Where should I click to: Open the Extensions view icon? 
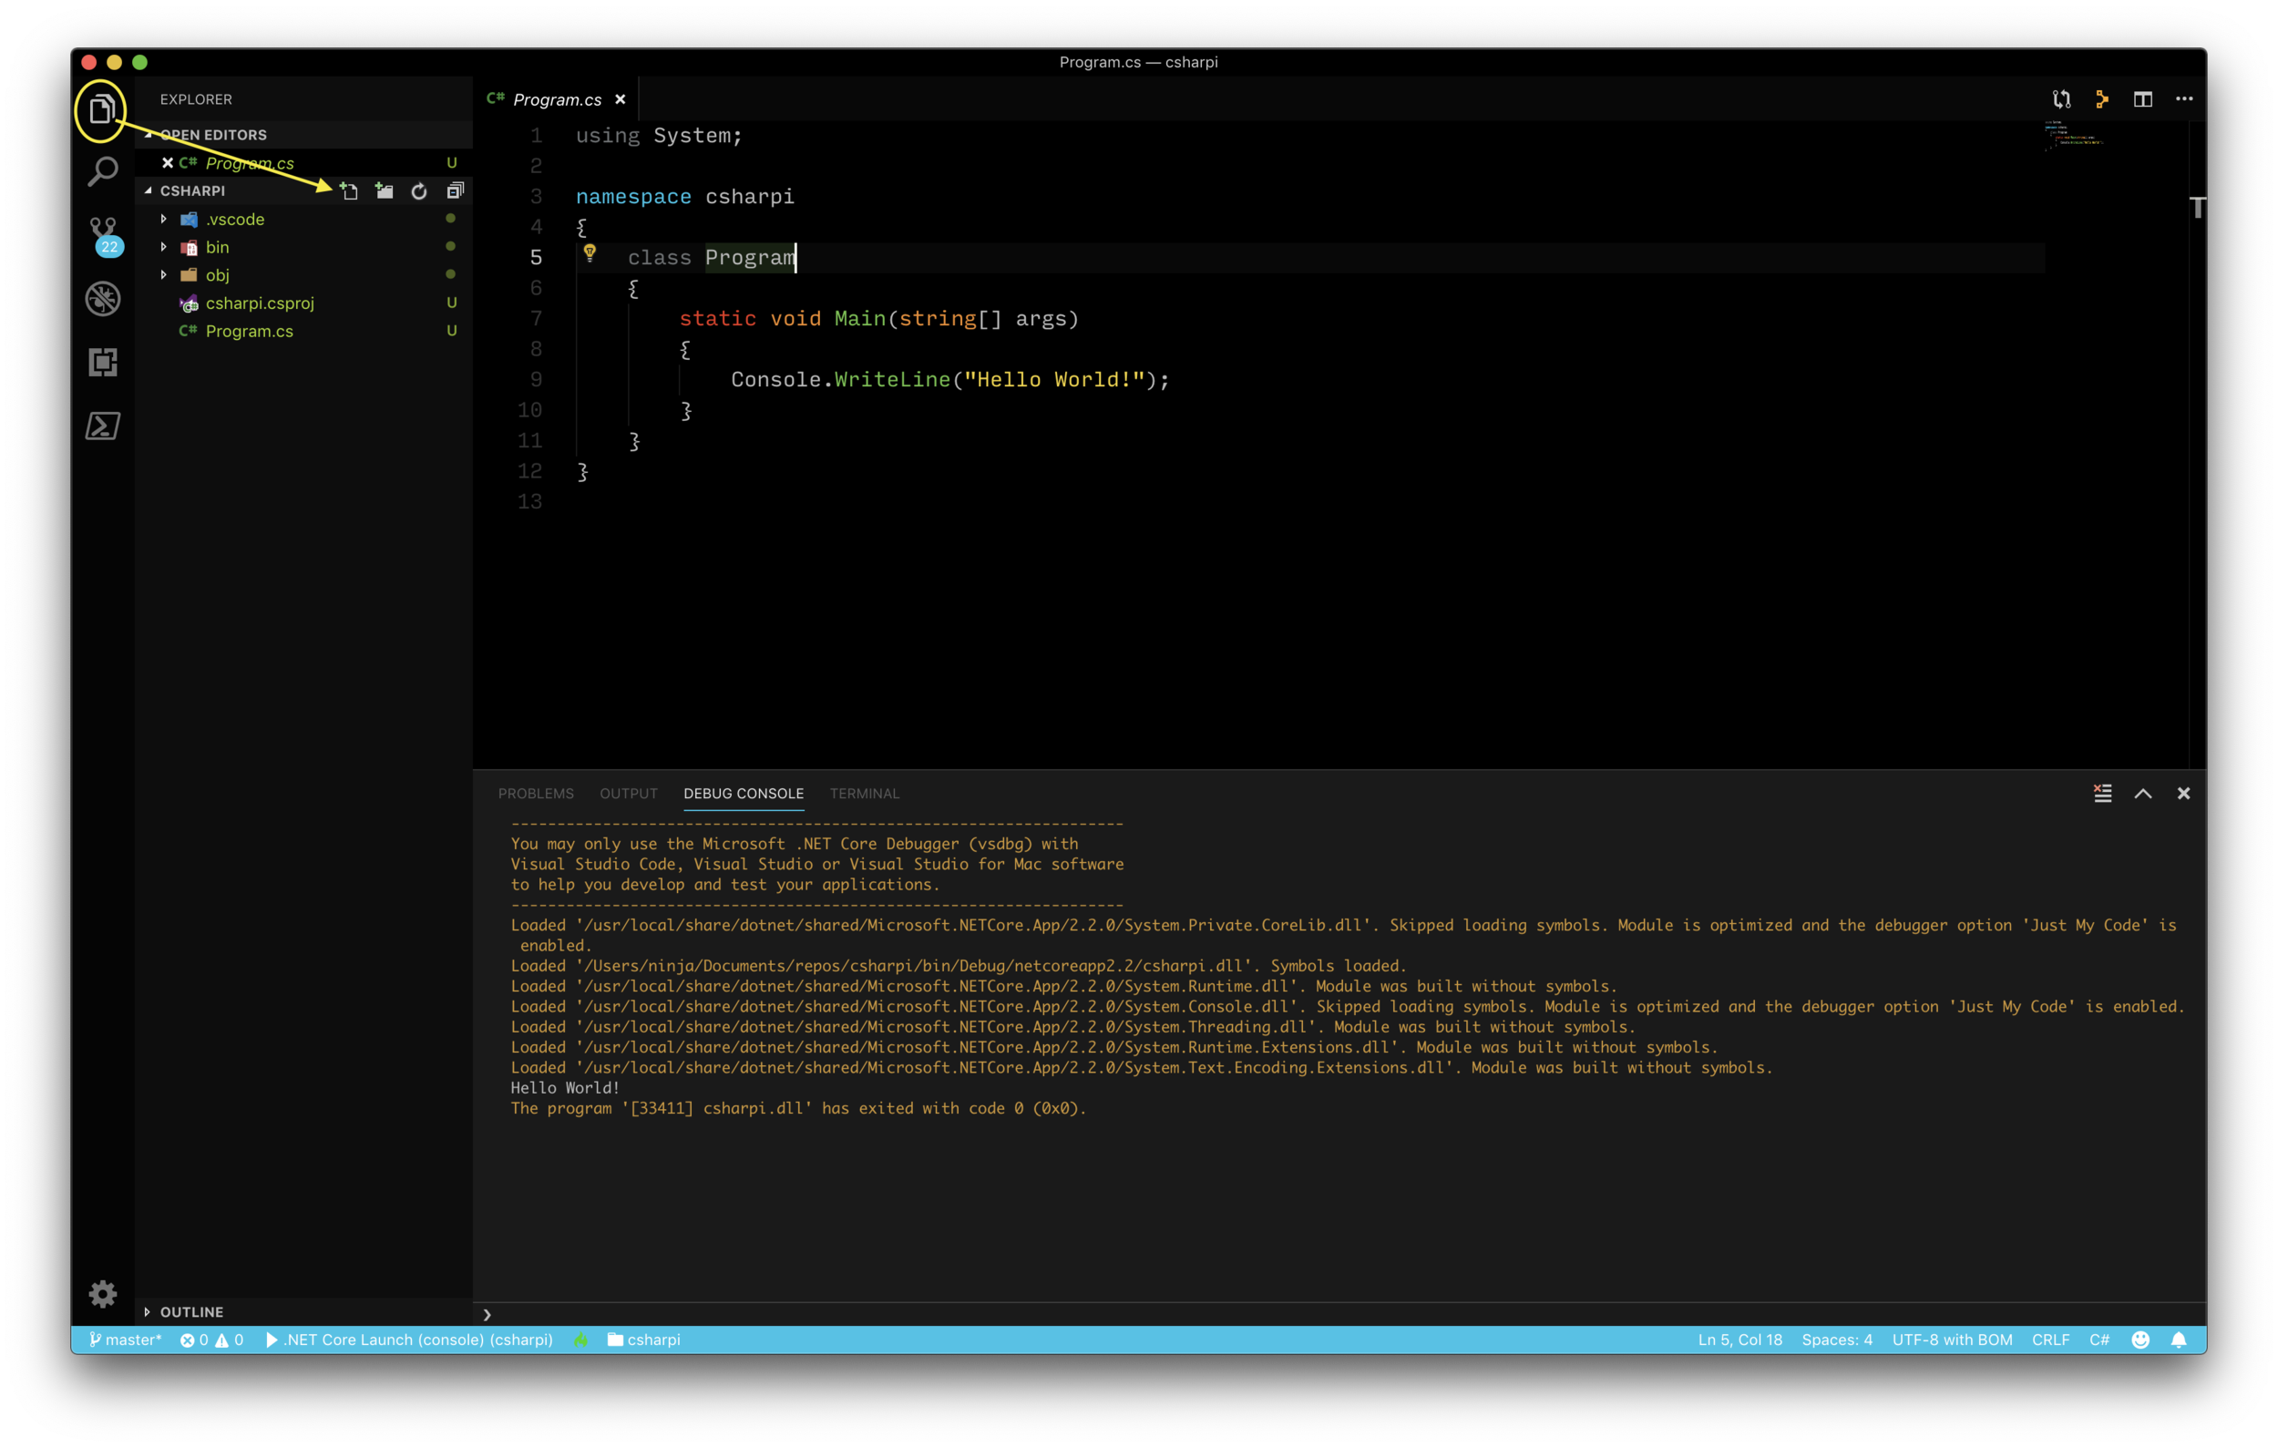102,363
